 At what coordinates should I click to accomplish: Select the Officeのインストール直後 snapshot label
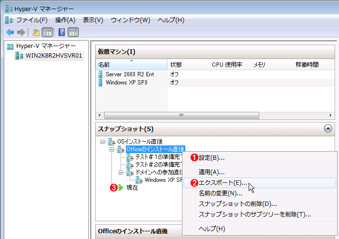click(x=155, y=149)
